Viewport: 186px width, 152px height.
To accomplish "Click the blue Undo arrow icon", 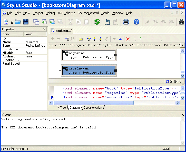I will pyautogui.click(x=107, y=22).
